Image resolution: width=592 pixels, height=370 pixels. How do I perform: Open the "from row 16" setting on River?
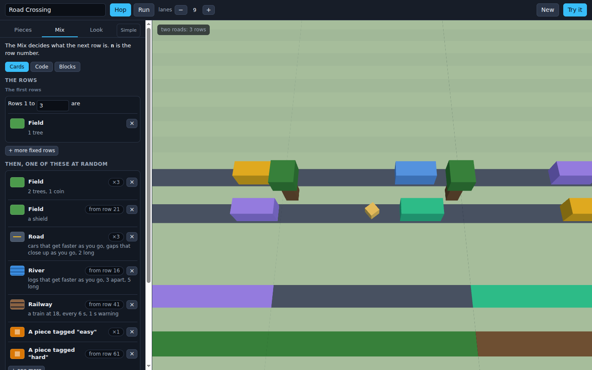104,271
